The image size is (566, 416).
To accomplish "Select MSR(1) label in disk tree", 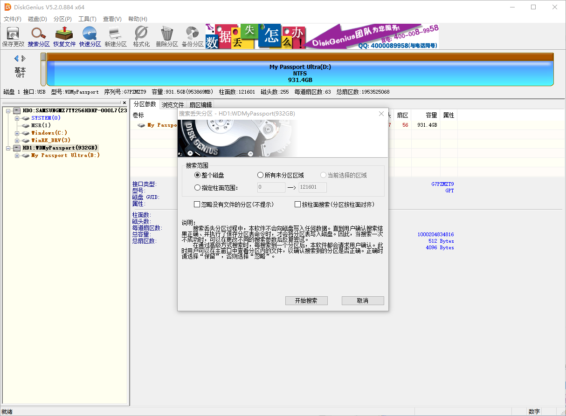I will tap(41, 125).
